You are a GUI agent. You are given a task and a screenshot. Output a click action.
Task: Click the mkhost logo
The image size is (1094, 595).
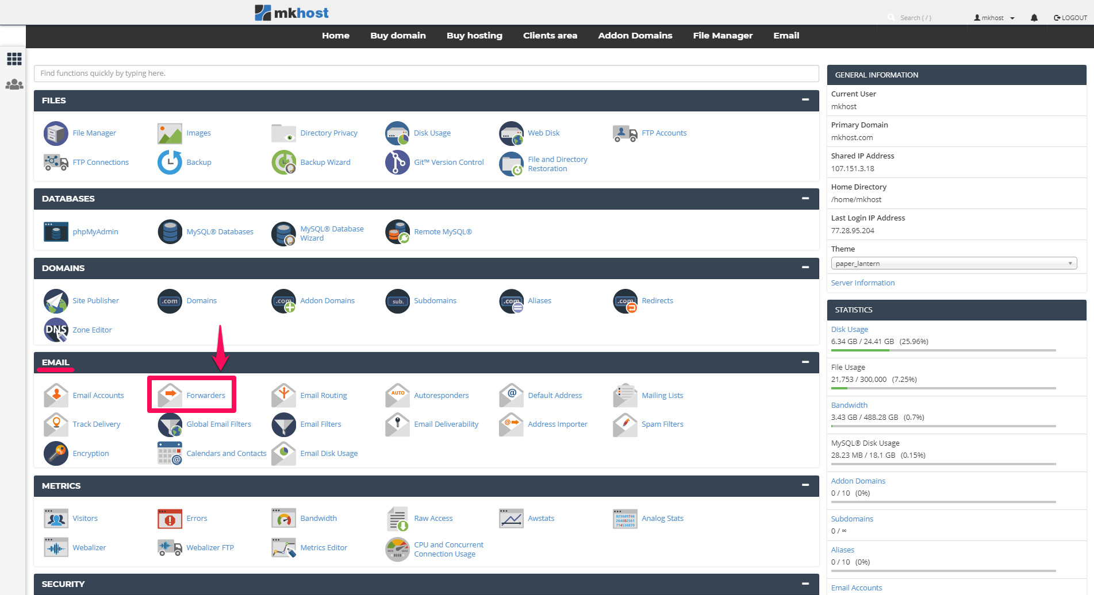291,13
